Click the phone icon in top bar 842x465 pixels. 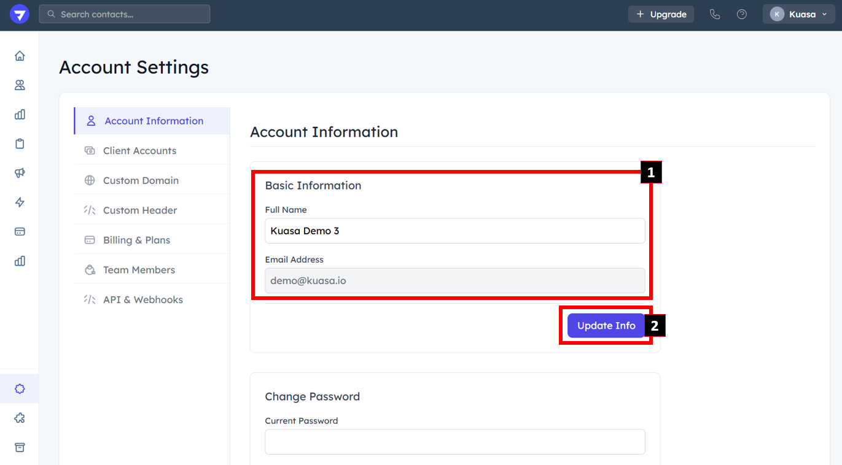coord(715,14)
